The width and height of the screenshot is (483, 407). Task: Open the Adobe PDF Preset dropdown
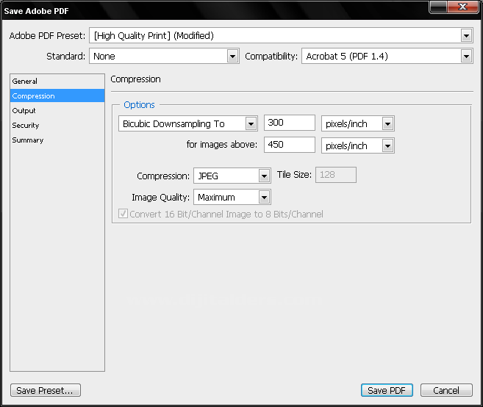point(281,36)
